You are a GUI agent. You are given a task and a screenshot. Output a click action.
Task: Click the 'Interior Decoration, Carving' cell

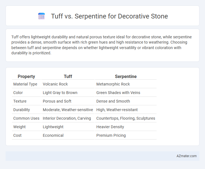point(67,118)
